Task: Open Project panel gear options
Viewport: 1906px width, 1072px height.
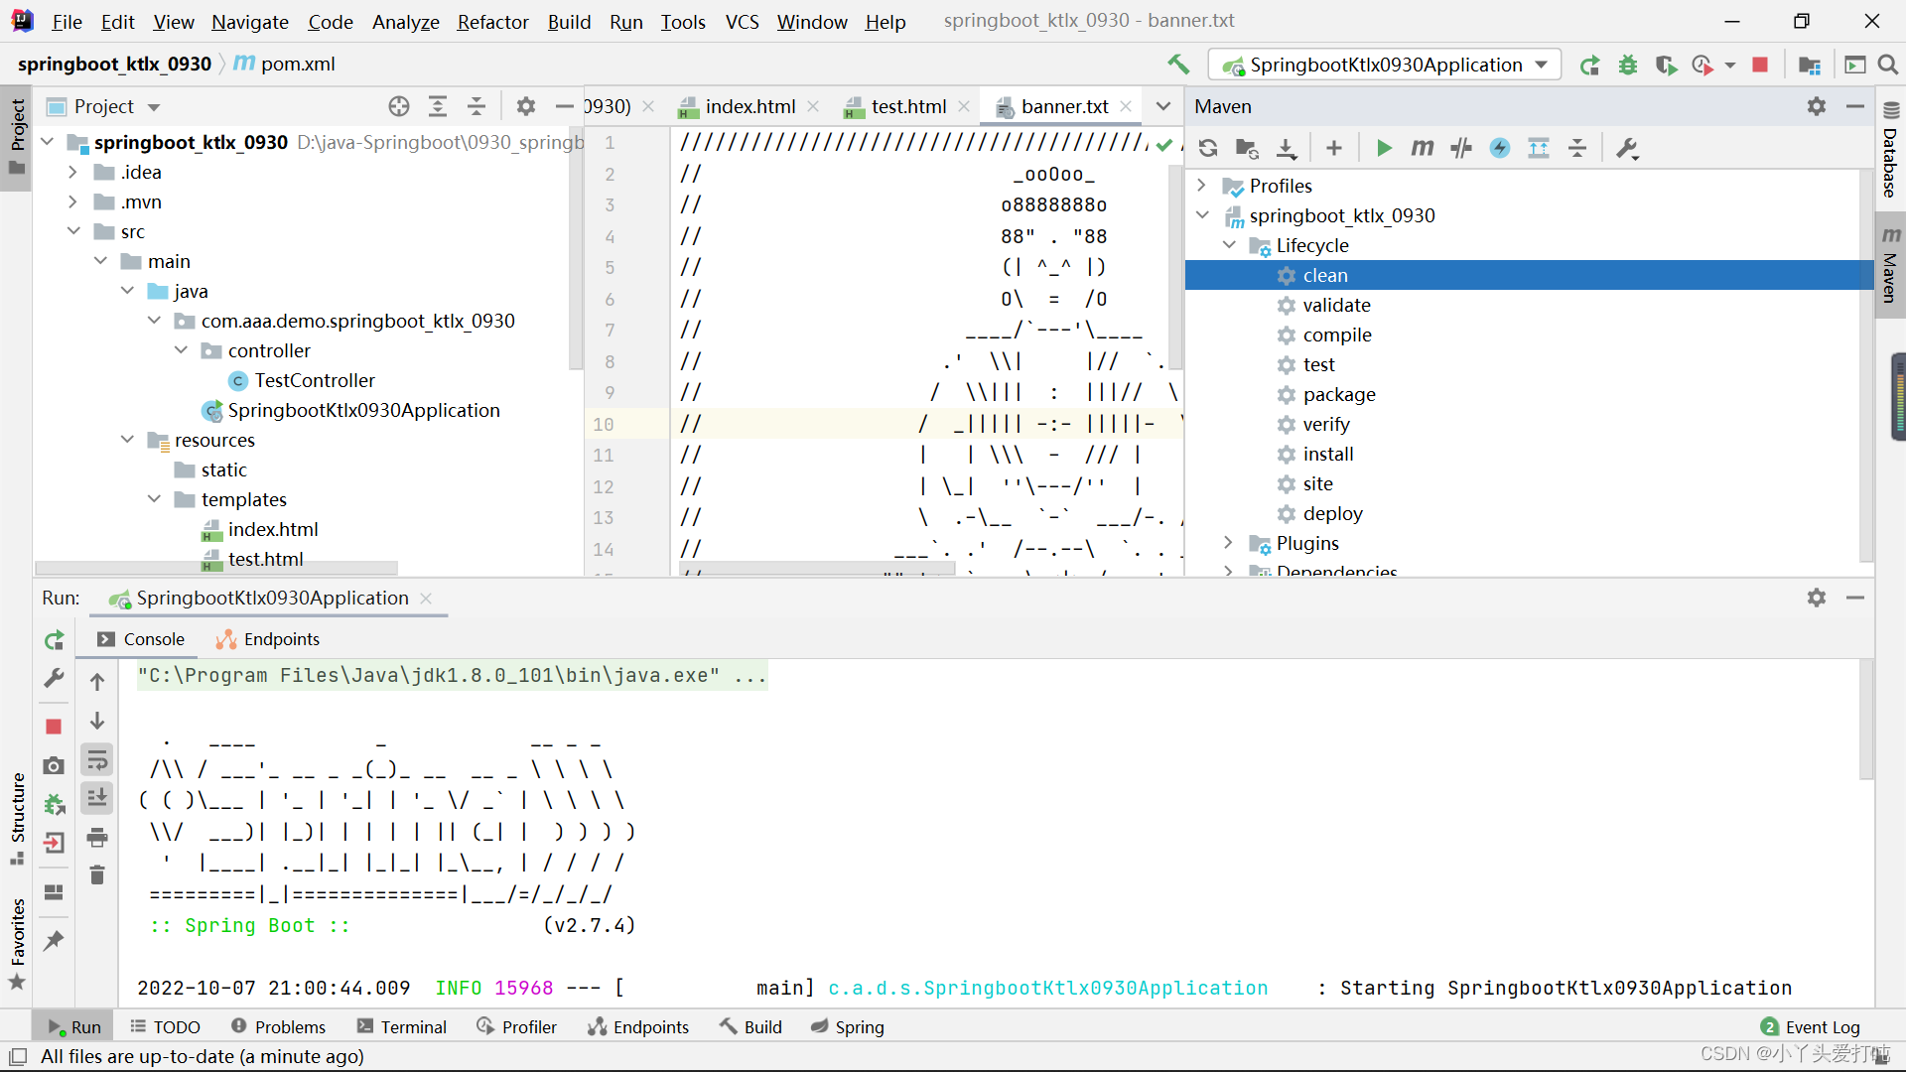Action: [526, 106]
